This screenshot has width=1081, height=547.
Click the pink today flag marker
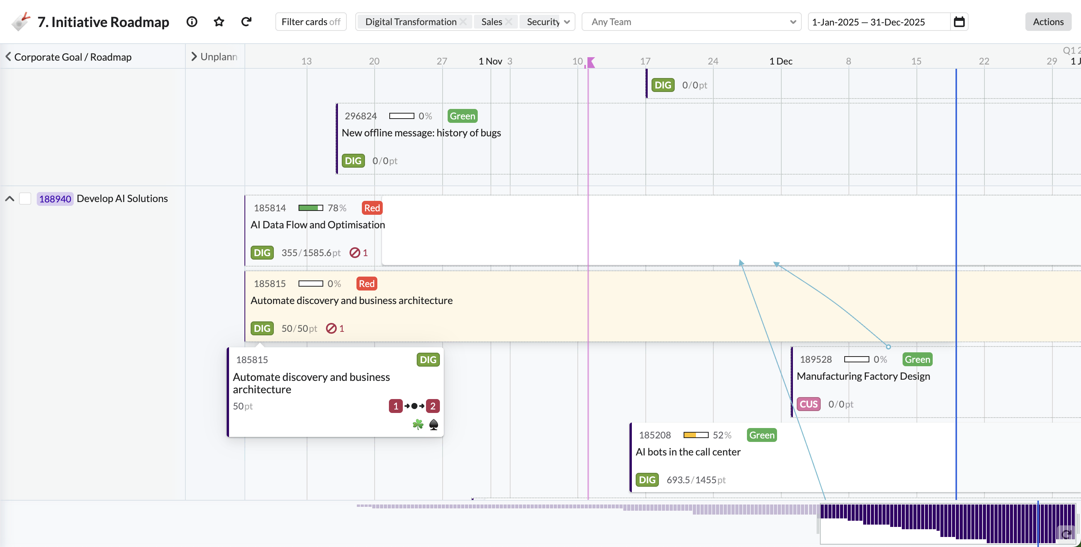[591, 62]
